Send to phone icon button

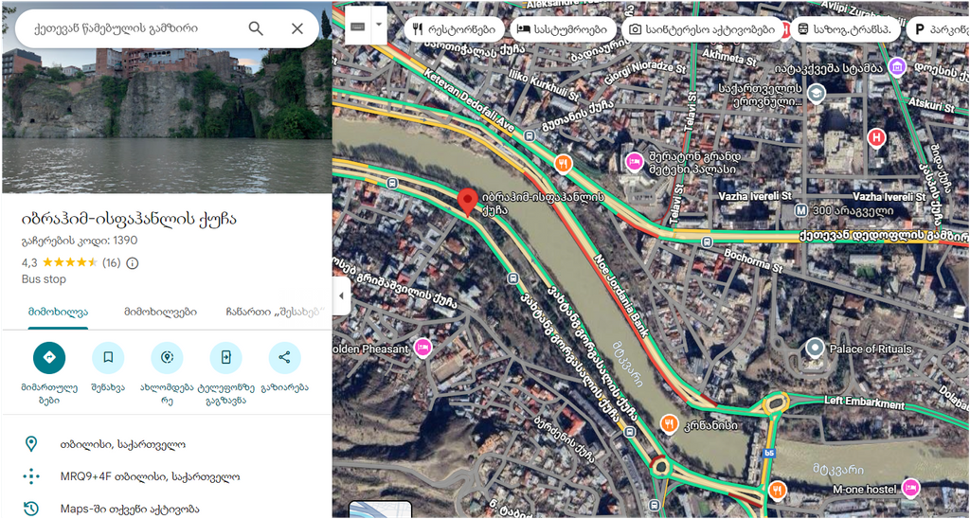[225, 358]
